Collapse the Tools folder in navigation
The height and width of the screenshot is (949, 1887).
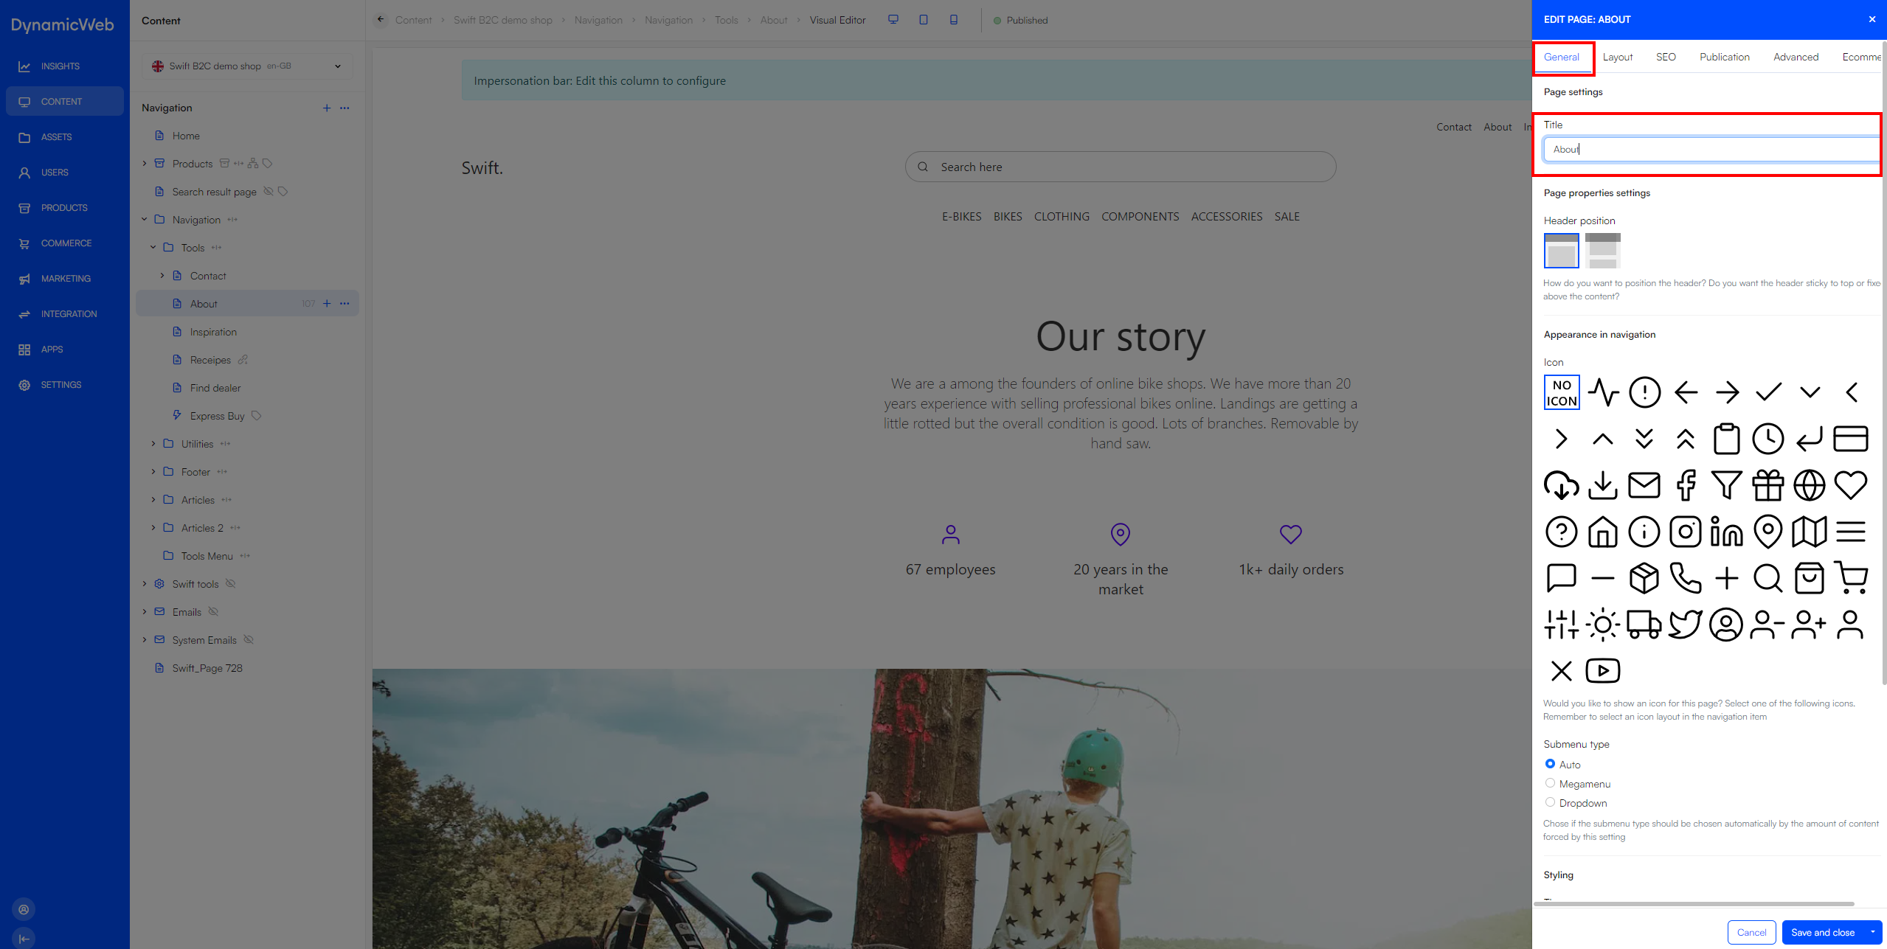[x=153, y=247]
